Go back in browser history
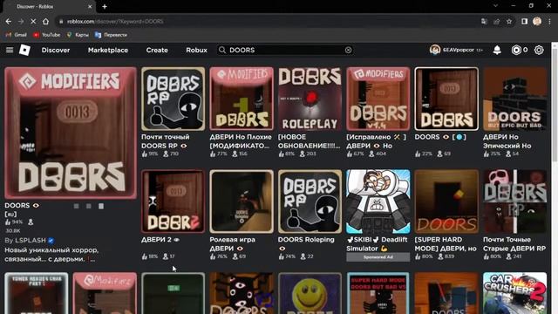This screenshot has height=314, width=558. coord(8,21)
